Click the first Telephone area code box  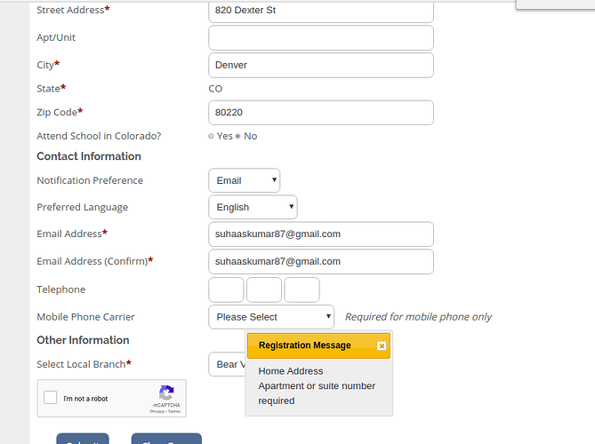[226, 289]
